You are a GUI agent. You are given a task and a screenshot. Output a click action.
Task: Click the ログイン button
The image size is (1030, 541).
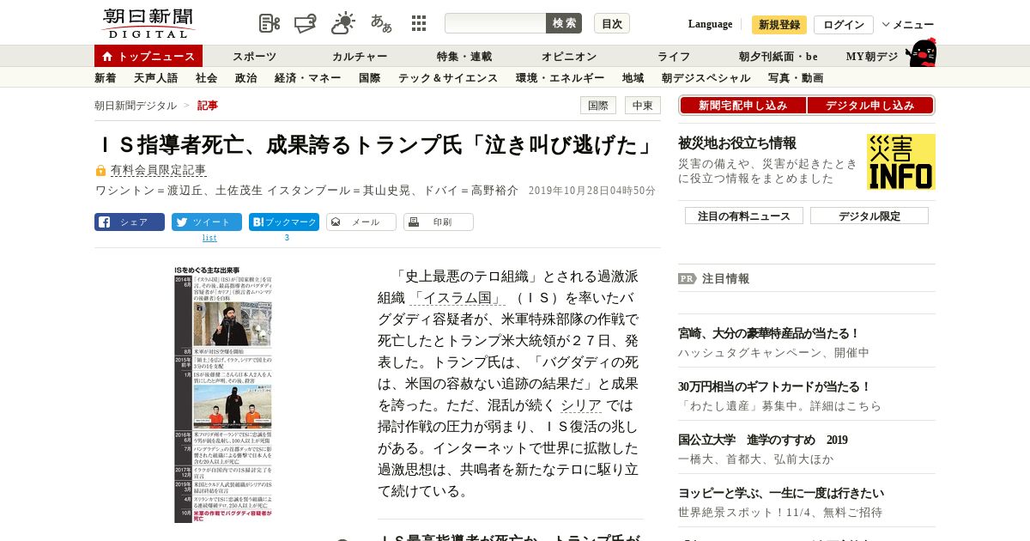pyautogui.click(x=844, y=25)
